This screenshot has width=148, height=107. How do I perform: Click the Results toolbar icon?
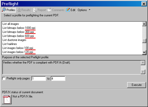tap(19, 10)
